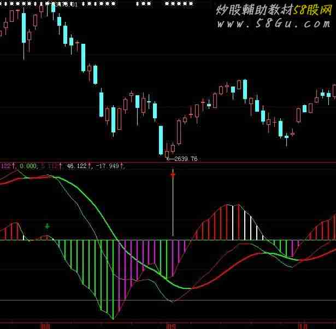336x329 pixels.
Task: Open the www.58Gu.com watermark link
Action: (274, 24)
